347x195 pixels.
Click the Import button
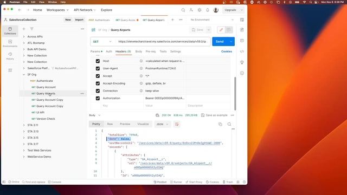tap(79, 19)
